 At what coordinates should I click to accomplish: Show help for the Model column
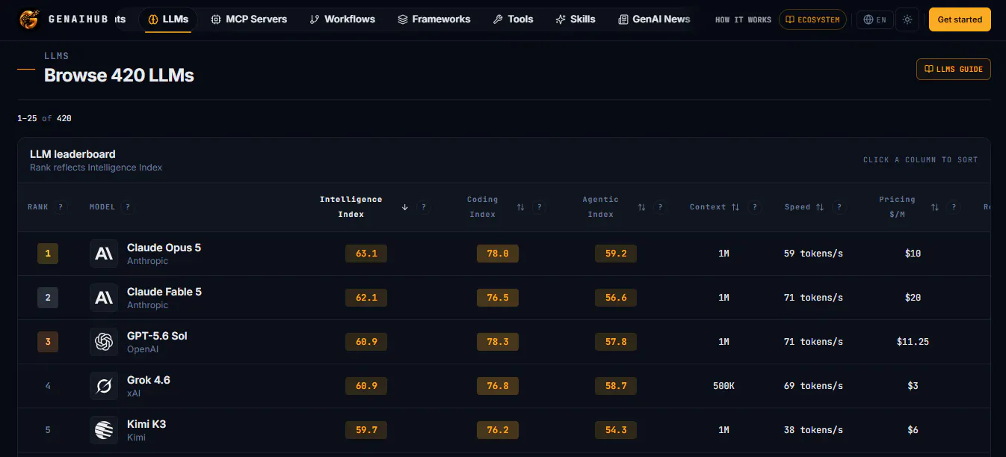(128, 207)
